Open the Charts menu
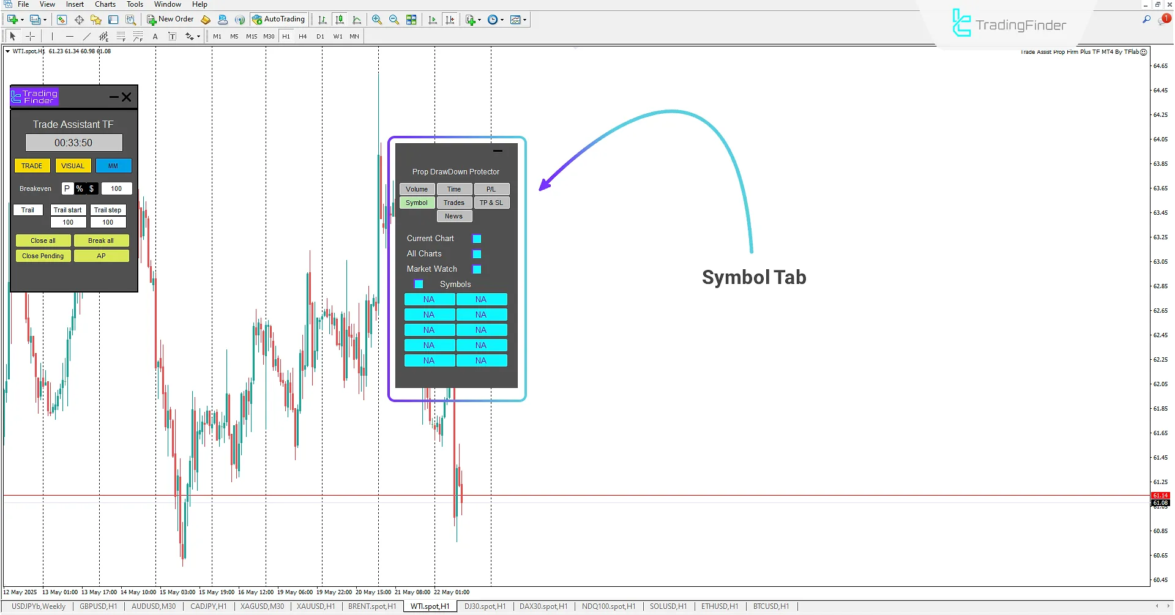Image resolution: width=1175 pixels, height=615 pixels. tap(105, 4)
